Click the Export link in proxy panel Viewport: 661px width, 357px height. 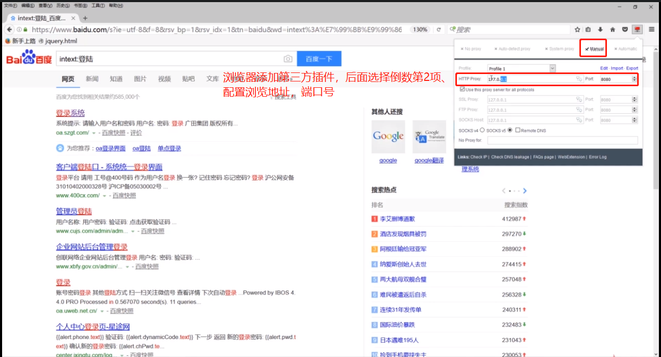click(x=632, y=68)
